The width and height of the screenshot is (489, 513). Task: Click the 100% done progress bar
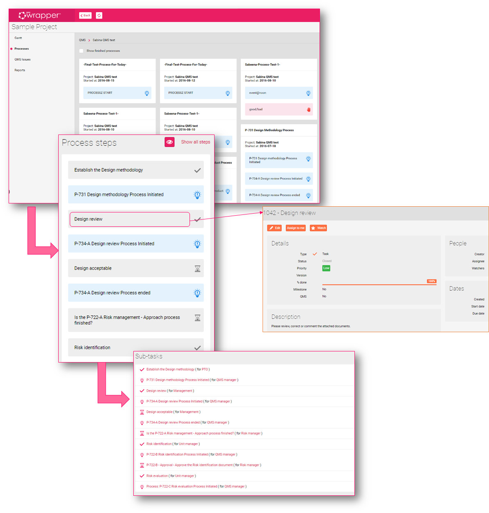[x=379, y=284]
